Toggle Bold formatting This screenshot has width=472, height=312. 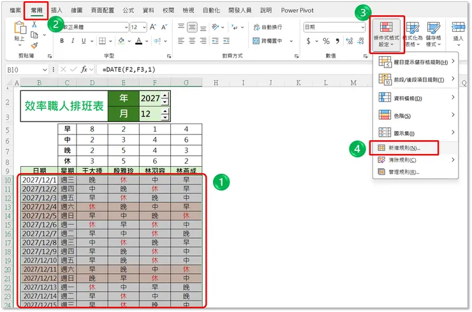(x=62, y=41)
